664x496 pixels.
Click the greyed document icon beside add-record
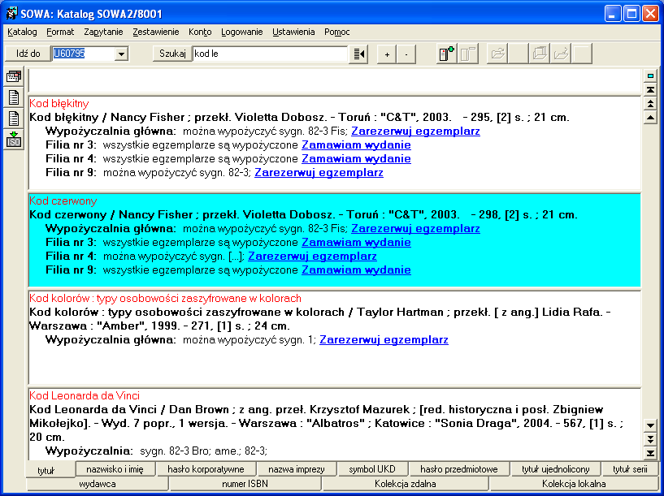(468, 54)
